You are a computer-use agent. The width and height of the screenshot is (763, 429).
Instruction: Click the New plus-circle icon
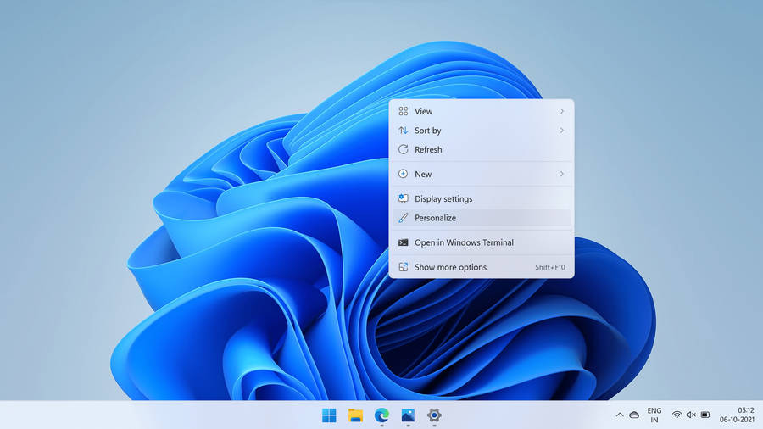point(404,174)
